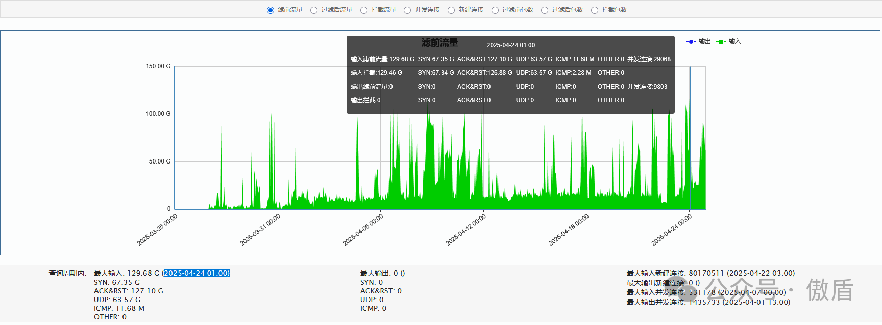
Task: Click the 滤前流量 tooltip title
Action: tap(439, 43)
